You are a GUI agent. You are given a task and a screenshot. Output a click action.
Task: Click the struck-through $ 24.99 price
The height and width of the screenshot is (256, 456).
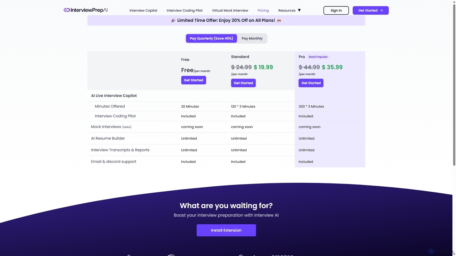point(241,67)
